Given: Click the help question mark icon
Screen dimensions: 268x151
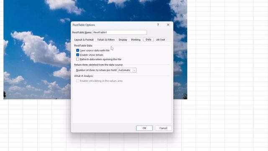Looking at the screenshot, I should coord(158,25).
